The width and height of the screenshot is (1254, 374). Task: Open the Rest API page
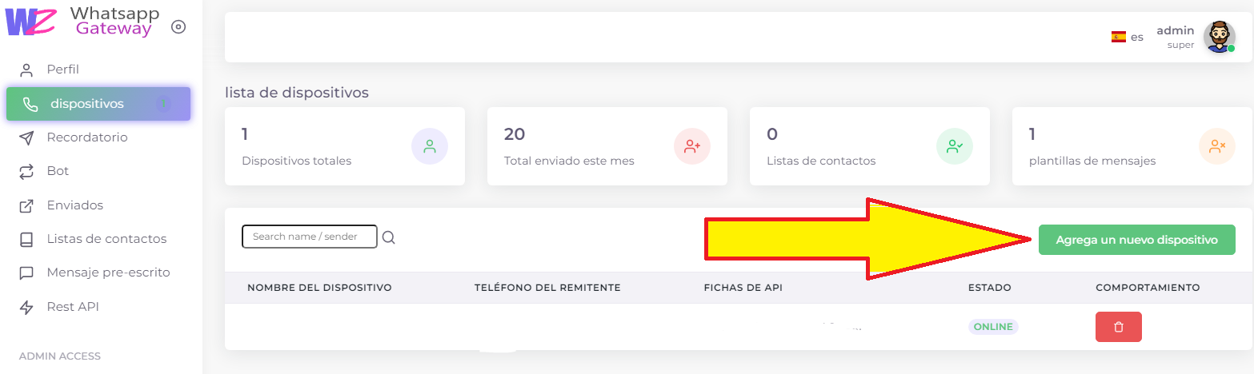[73, 307]
